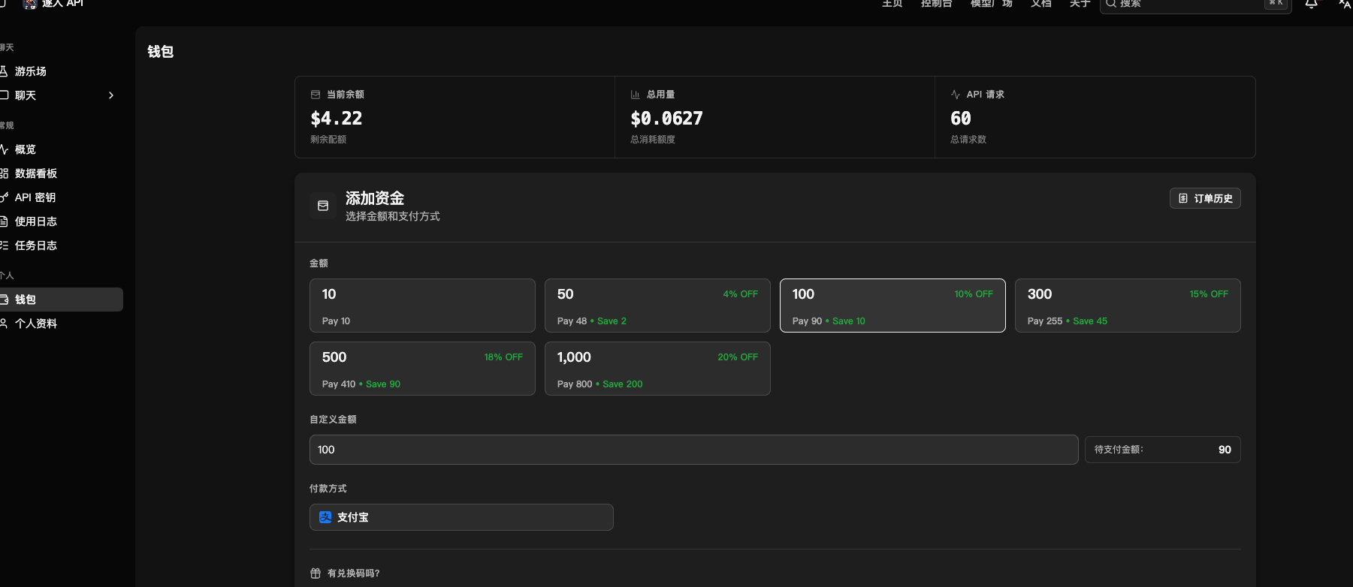Click the 选择金额和支付方式 subtitle
The image size is (1353, 587).
pyautogui.click(x=393, y=216)
